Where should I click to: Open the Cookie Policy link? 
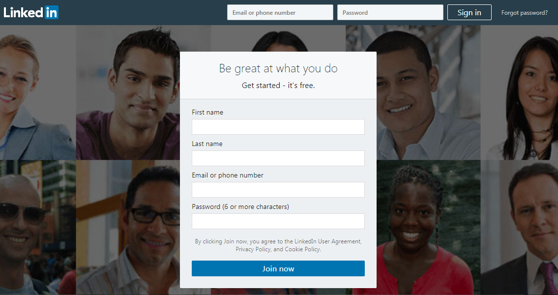click(x=302, y=249)
